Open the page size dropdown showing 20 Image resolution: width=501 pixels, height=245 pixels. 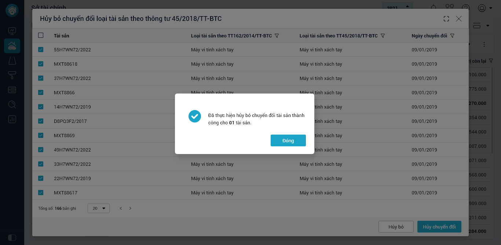click(99, 208)
